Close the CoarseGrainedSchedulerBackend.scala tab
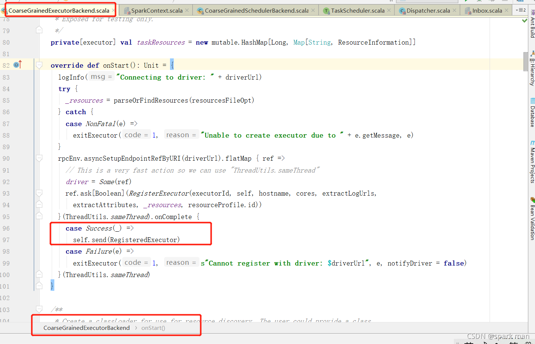The height and width of the screenshot is (344, 535). point(313,10)
